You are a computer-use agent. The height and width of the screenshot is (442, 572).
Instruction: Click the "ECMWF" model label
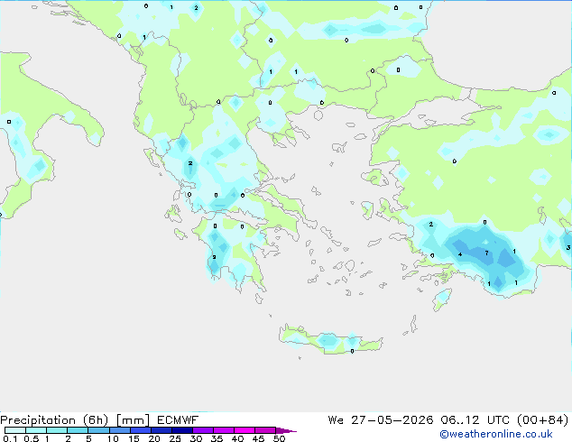point(178,420)
